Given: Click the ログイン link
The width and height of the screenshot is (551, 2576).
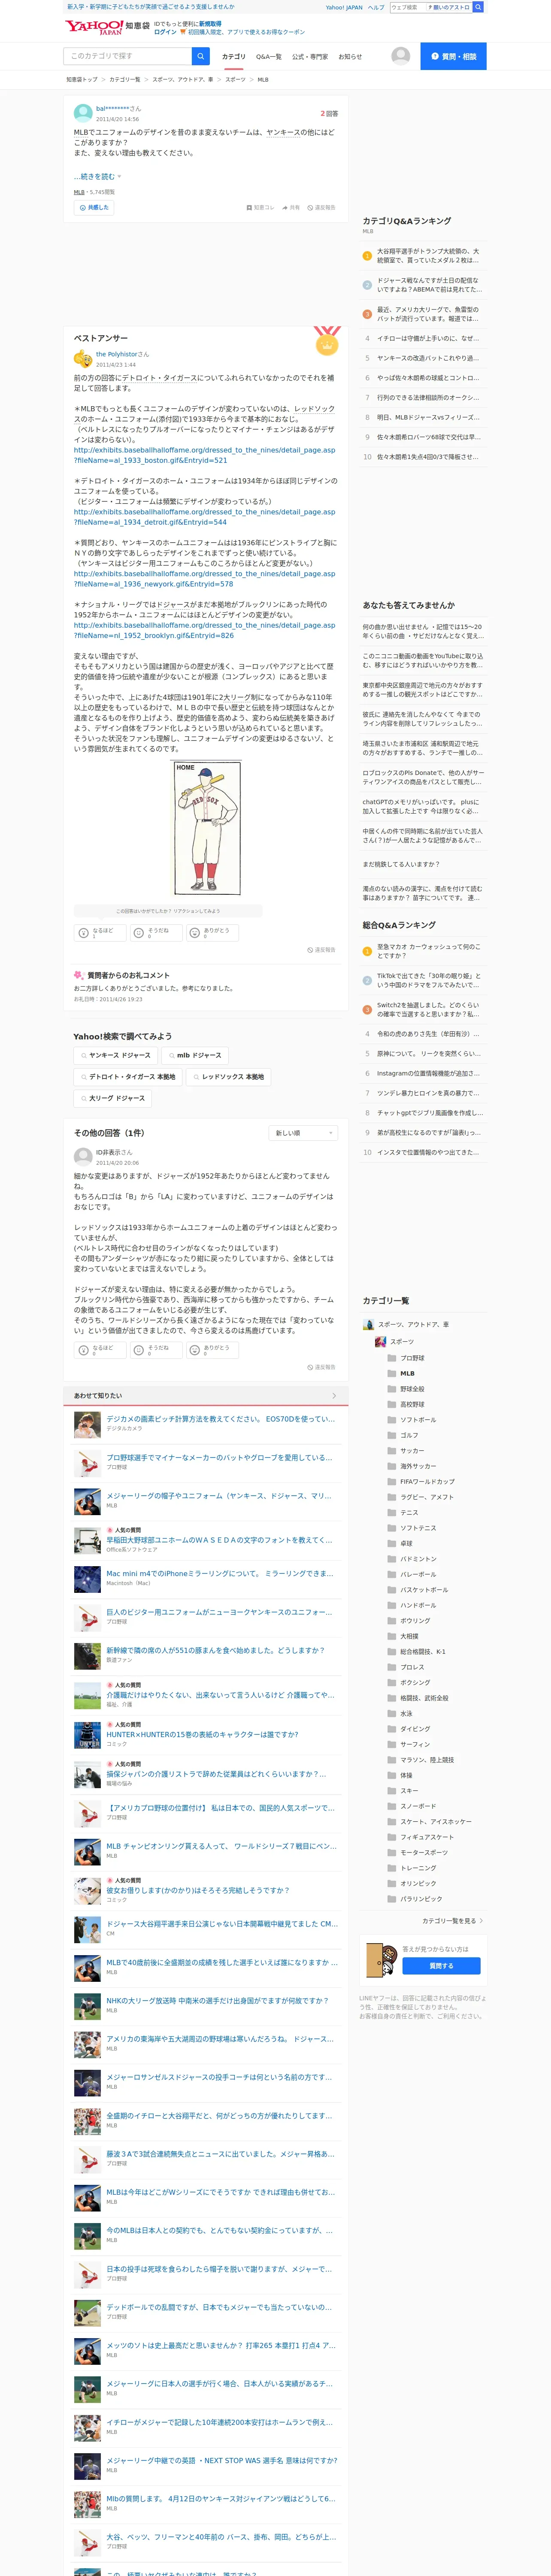Looking at the screenshot, I should (x=165, y=32).
